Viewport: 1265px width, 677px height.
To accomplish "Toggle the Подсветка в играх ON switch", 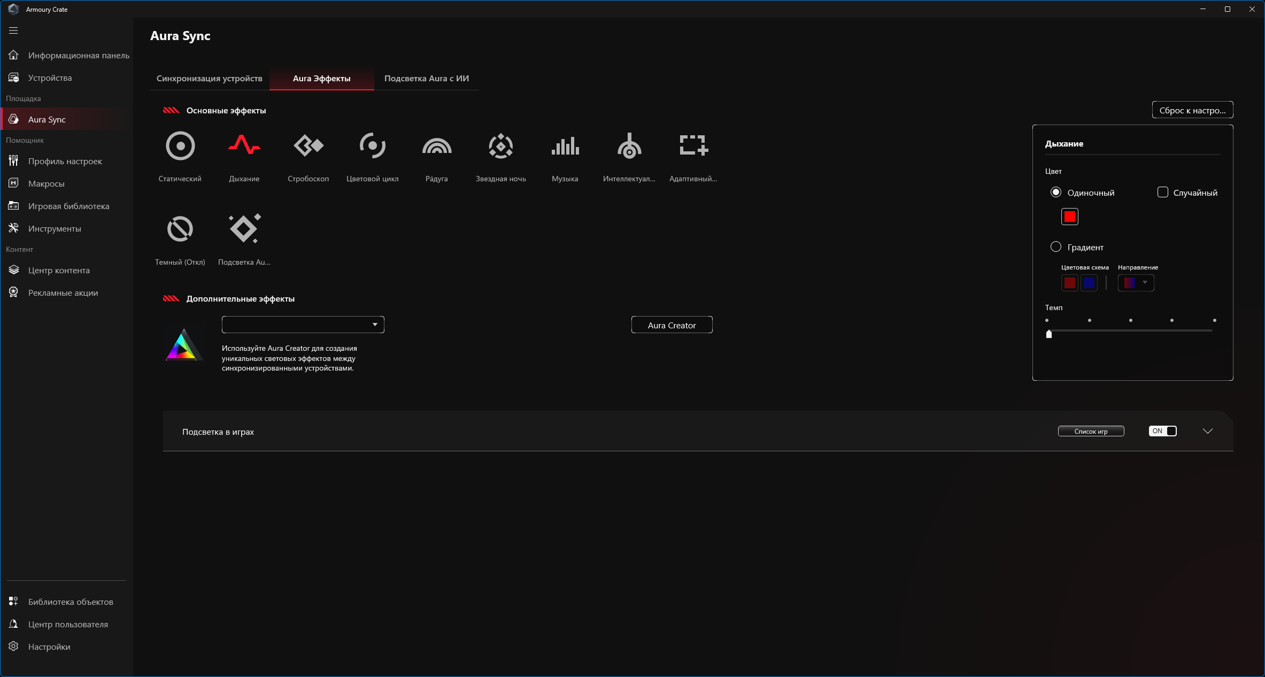I will click(1162, 431).
